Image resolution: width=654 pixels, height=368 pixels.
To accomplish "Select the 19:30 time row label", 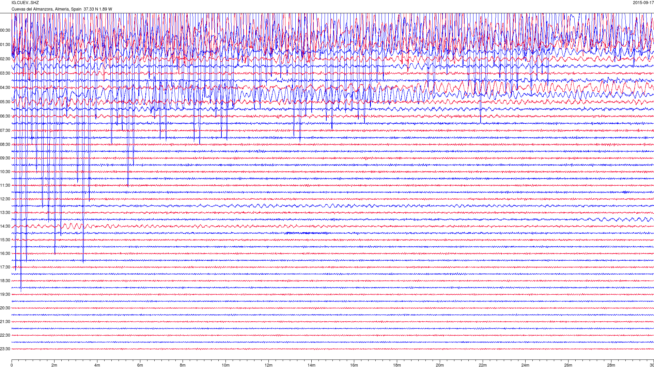I will (5, 294).
